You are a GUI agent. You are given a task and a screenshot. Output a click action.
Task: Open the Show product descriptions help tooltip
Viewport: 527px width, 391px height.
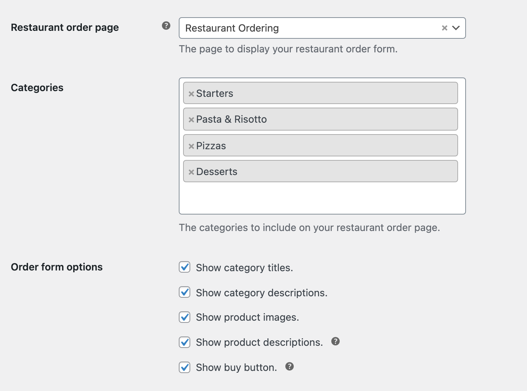335,341
